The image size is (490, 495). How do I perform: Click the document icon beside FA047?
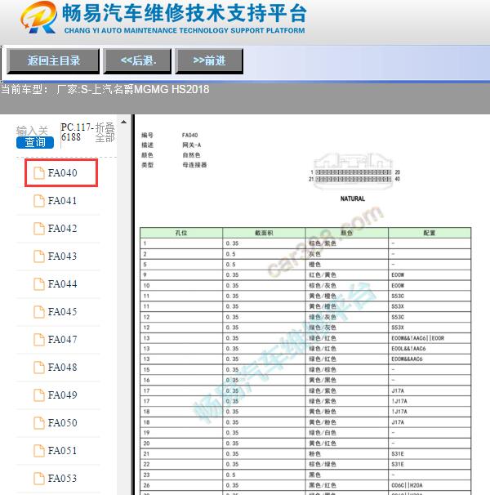pyautogui.click(x=39, y=340)
